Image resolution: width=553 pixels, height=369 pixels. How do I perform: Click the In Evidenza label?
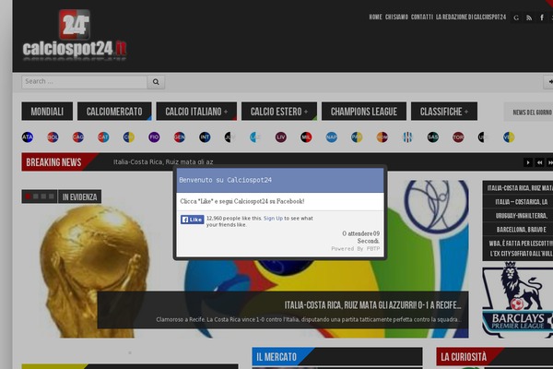(x=79, y=196)
